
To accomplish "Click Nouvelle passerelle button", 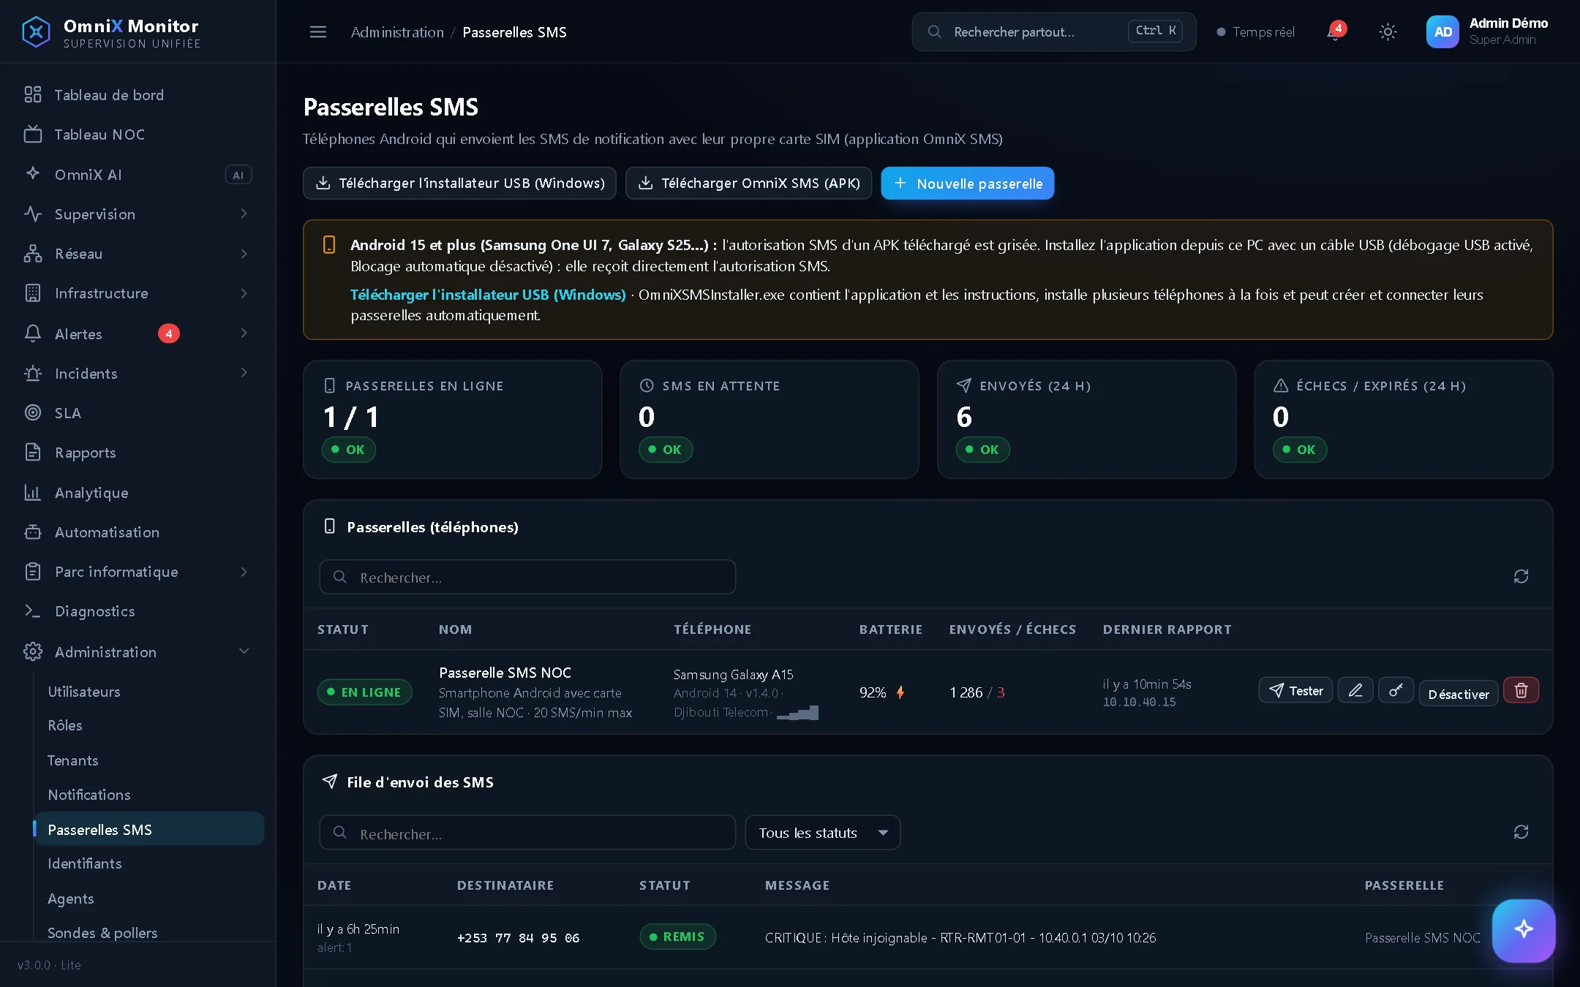I will [x=968, y=184].
